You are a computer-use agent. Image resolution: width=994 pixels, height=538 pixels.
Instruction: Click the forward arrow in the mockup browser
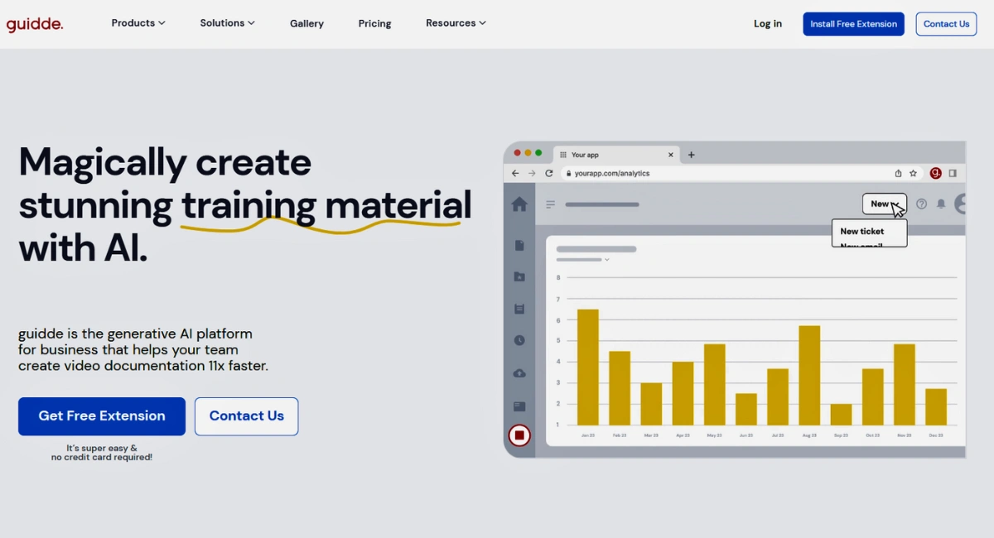[532, 173]
